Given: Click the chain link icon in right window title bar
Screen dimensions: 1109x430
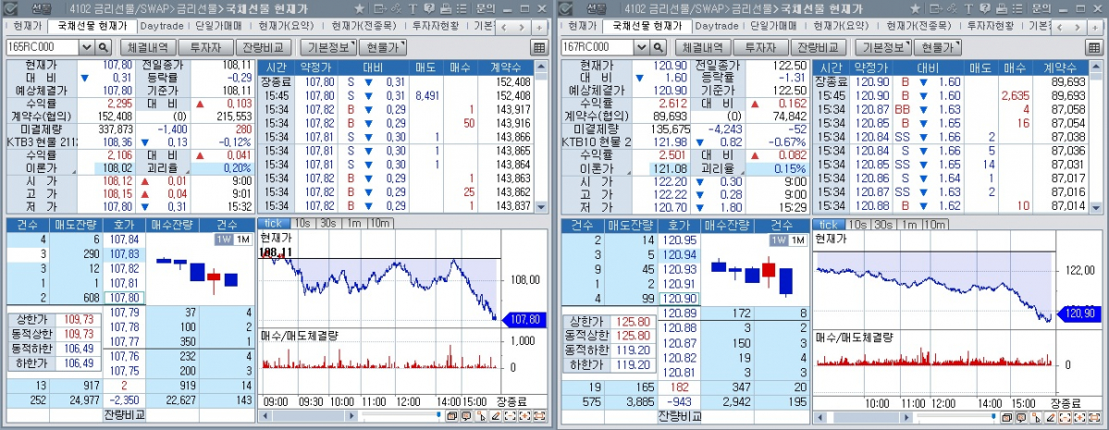Looking at the screenshot, I should (x=951, y=9).
